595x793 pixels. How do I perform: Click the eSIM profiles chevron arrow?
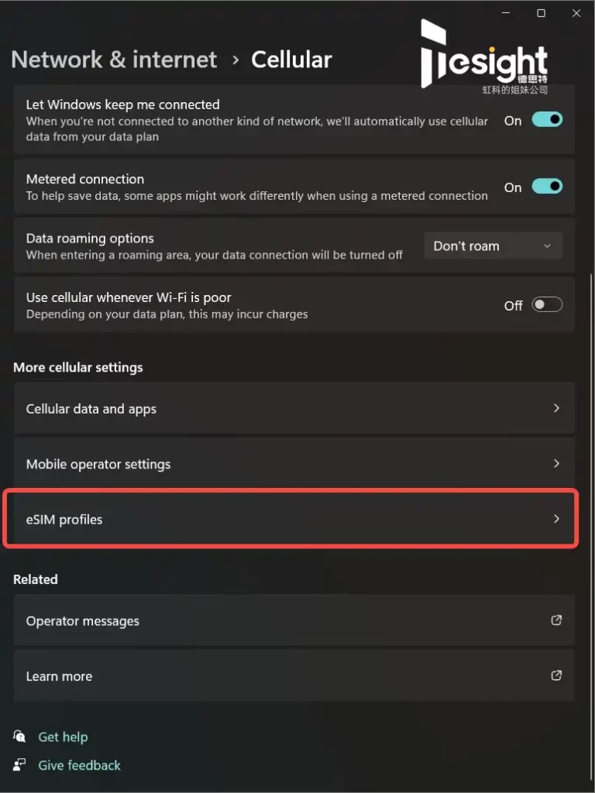click(556, 519)
